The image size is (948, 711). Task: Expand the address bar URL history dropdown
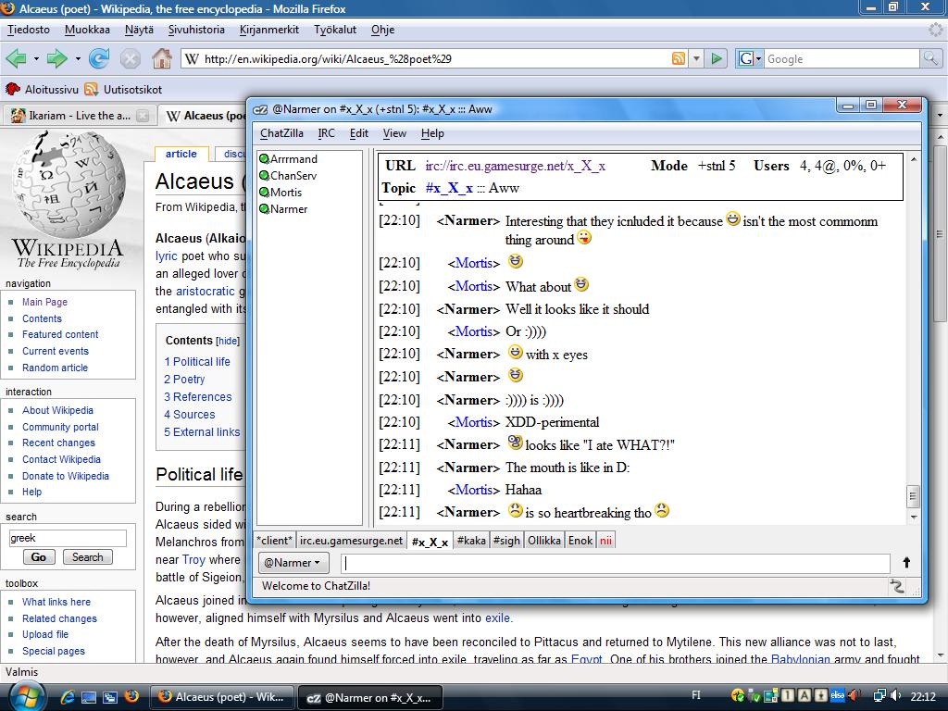point(696,58)
